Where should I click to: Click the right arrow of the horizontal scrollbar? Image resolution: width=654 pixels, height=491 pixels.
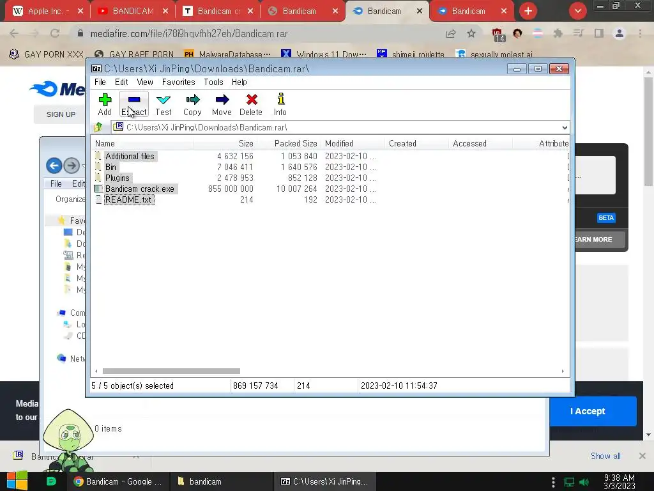[563, 371]
